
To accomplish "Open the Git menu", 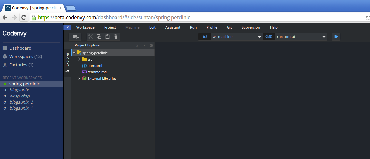I will click(x=229, y=27).
